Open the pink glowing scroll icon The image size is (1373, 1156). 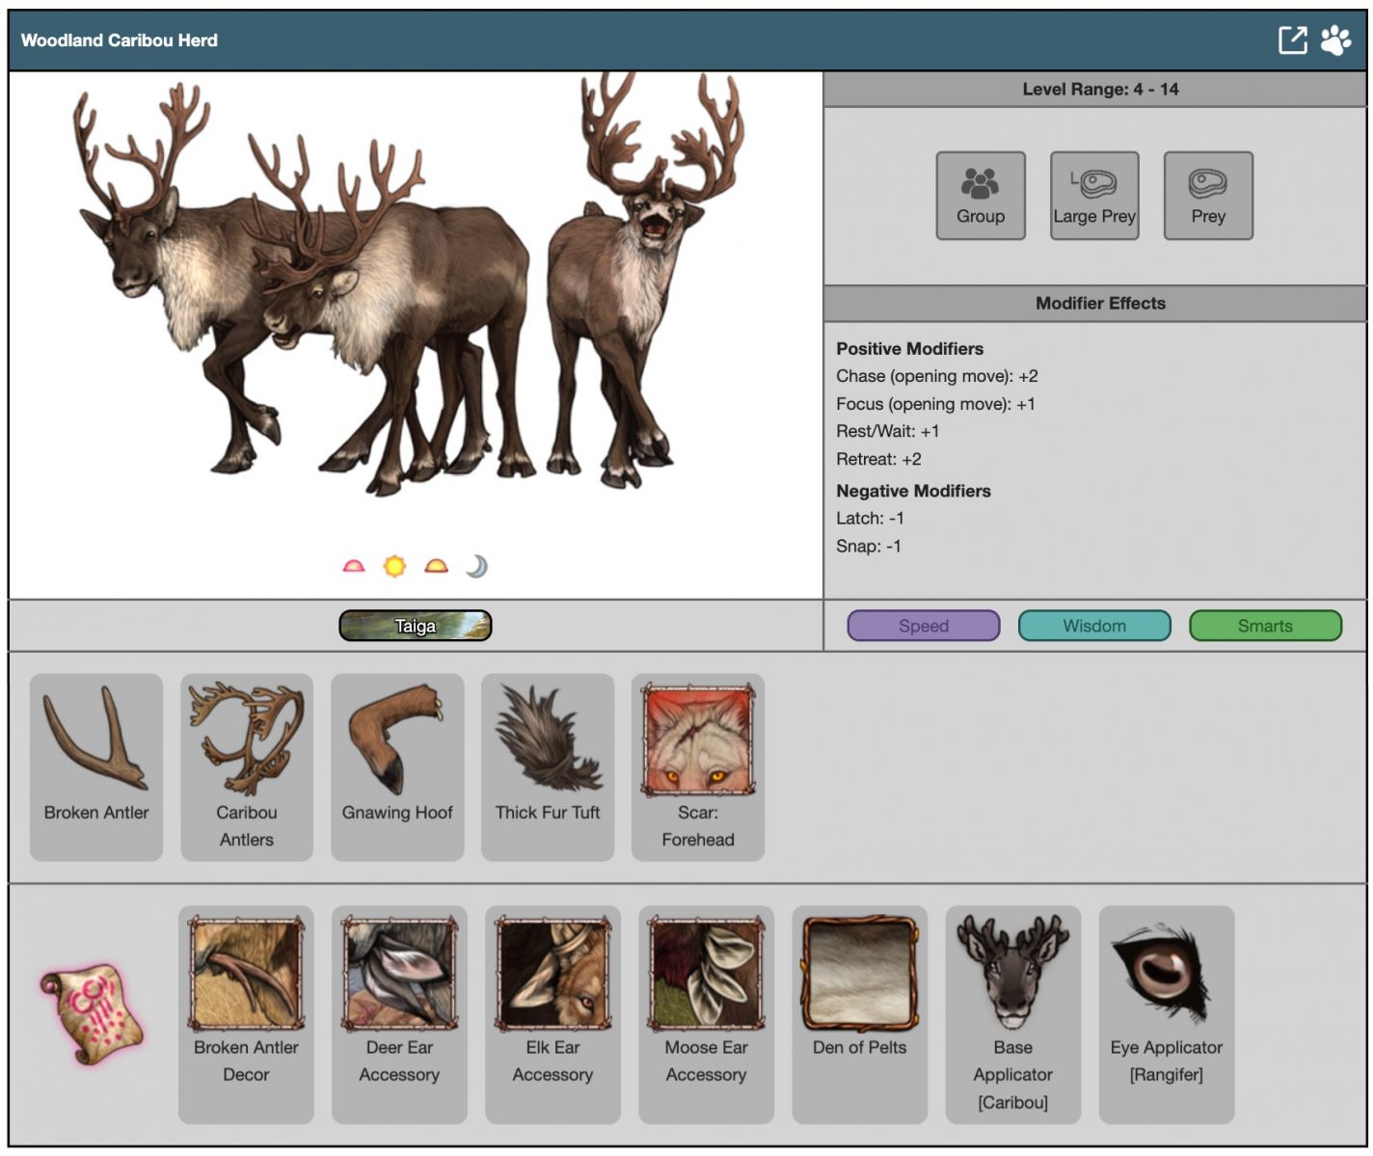click(x=93, y=1013)
